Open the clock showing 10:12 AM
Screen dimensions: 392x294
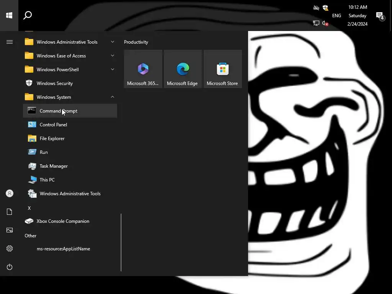[358, 15]
